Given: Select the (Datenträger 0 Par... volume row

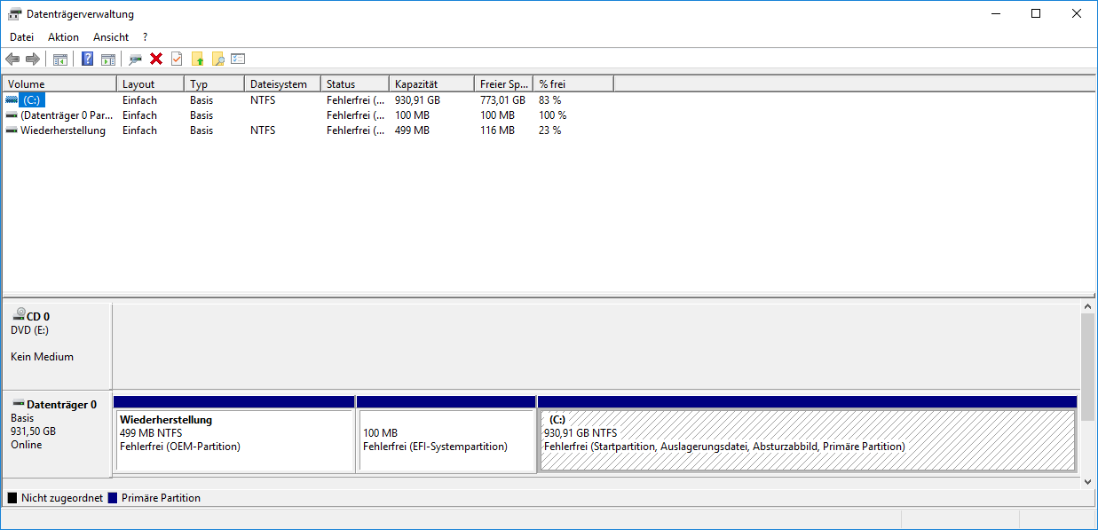Looking at the screenshot, I should click(67, 115).
